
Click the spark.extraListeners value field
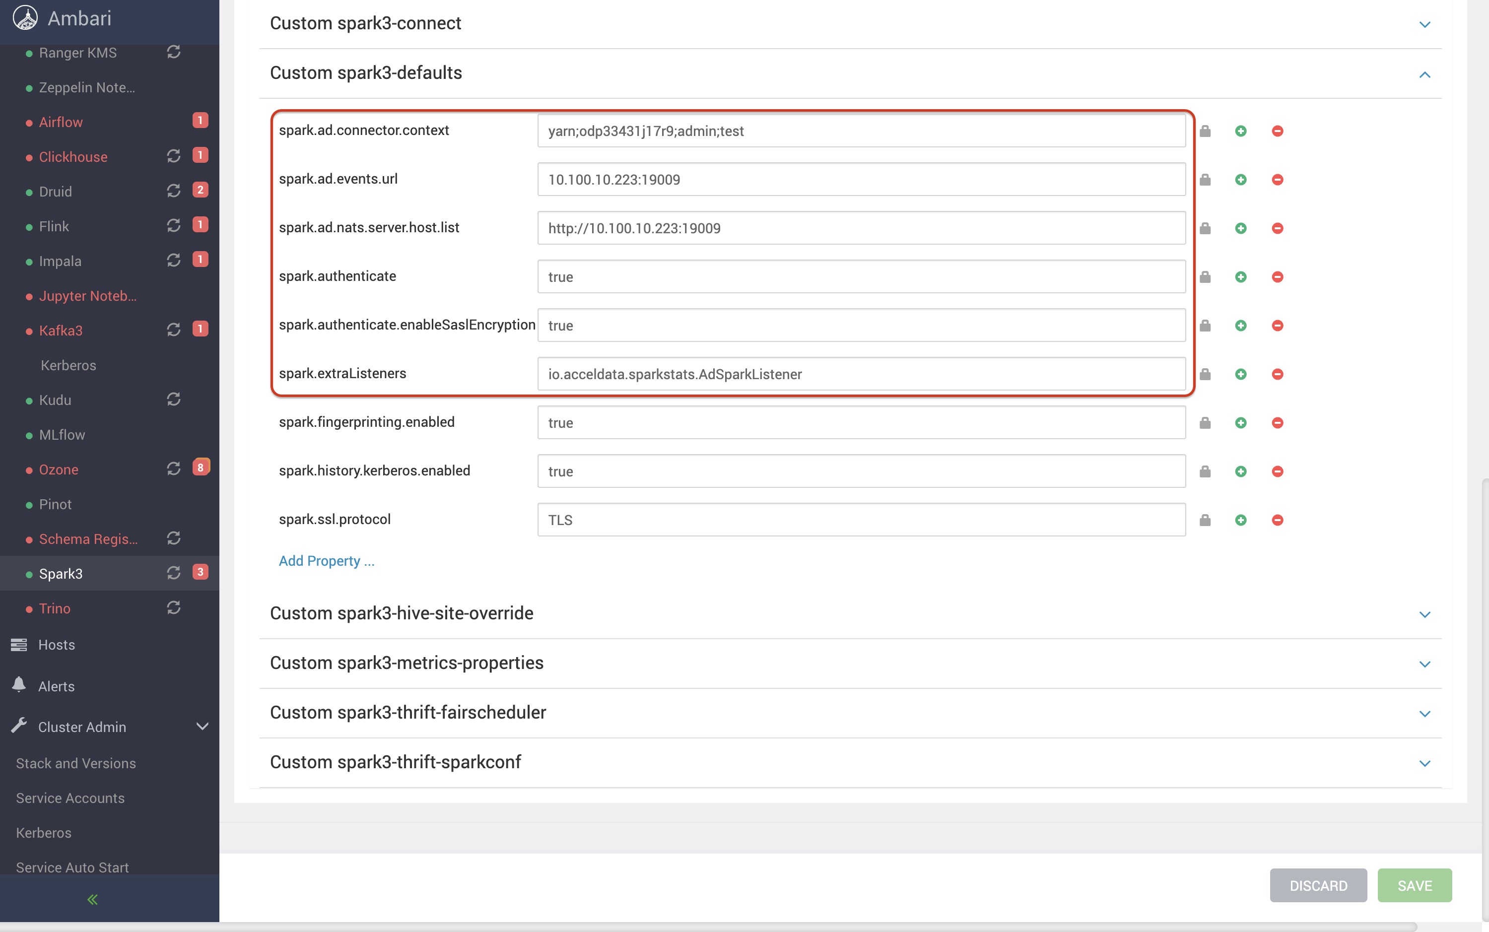pyautogui.click(x=861, y=374)
